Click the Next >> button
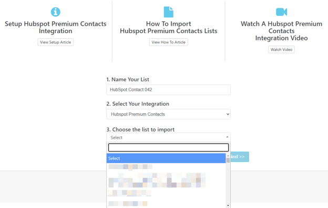Screen dimensions: 328x208 [239, 157]
